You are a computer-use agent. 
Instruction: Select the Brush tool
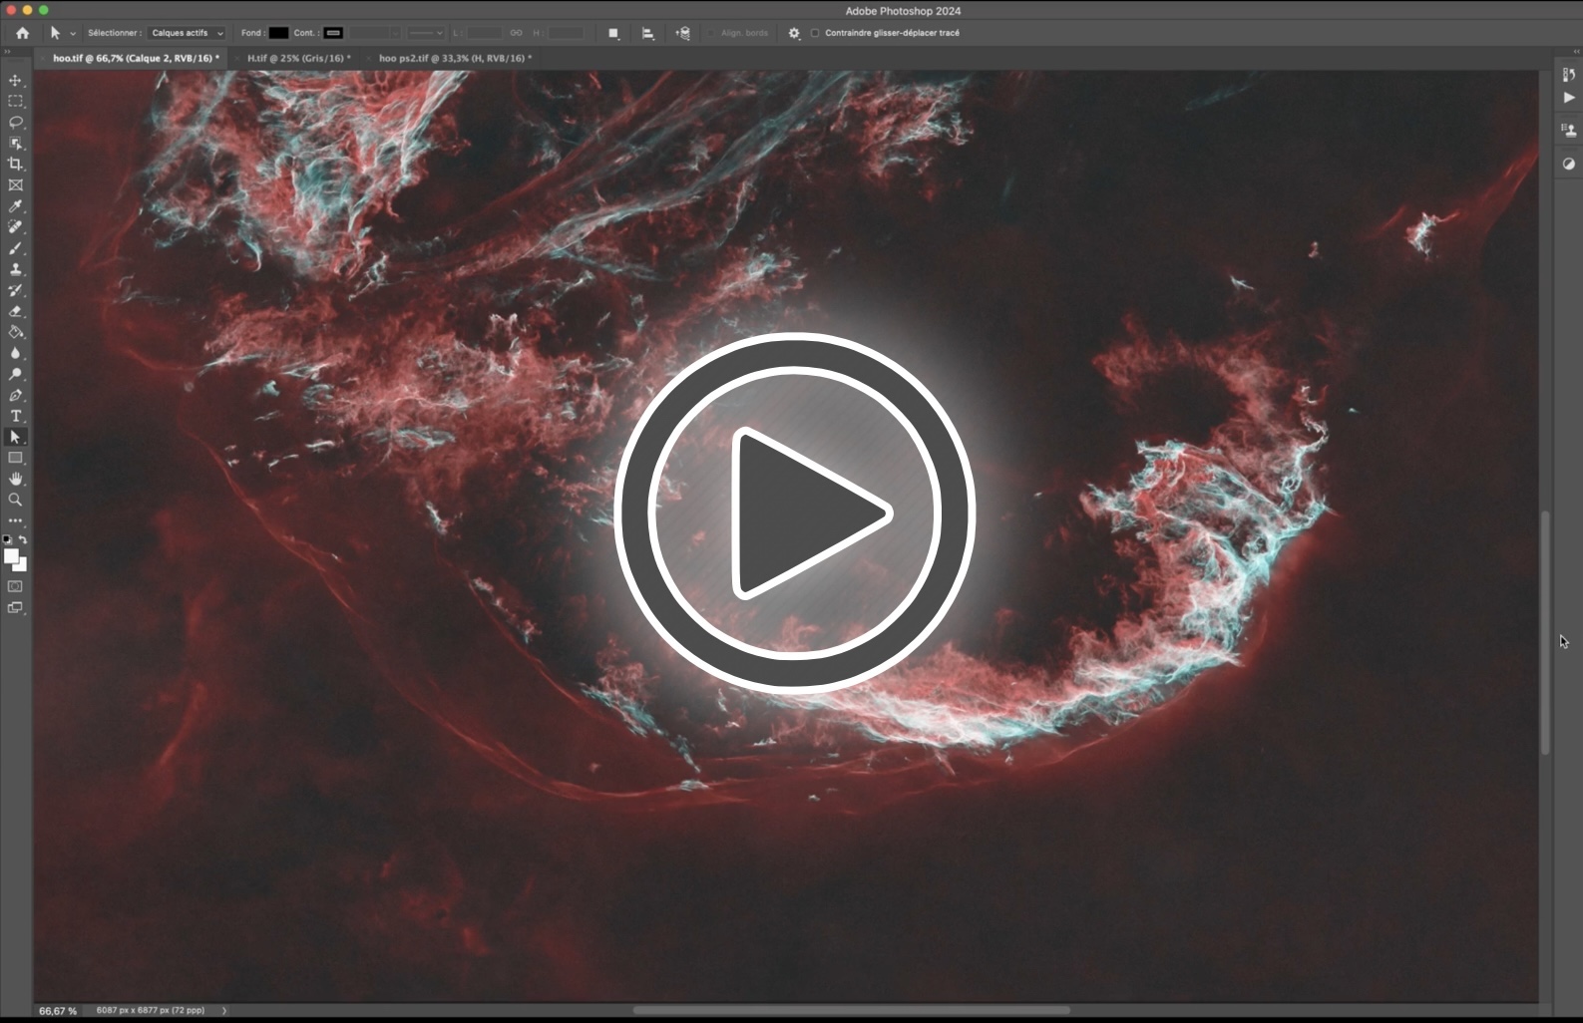15,248
